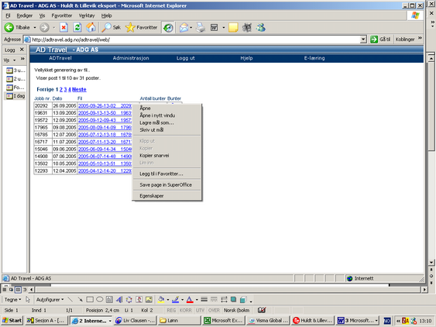Choose Lagre mål som... in the context menu
Image resolution: width=436 pixels, height=327 pixels.
pos(167,122)
